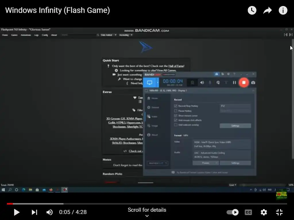Click Bandicam text overlay T icon
Viewport: 294px width, 220px height.
(x=226, y=82)
